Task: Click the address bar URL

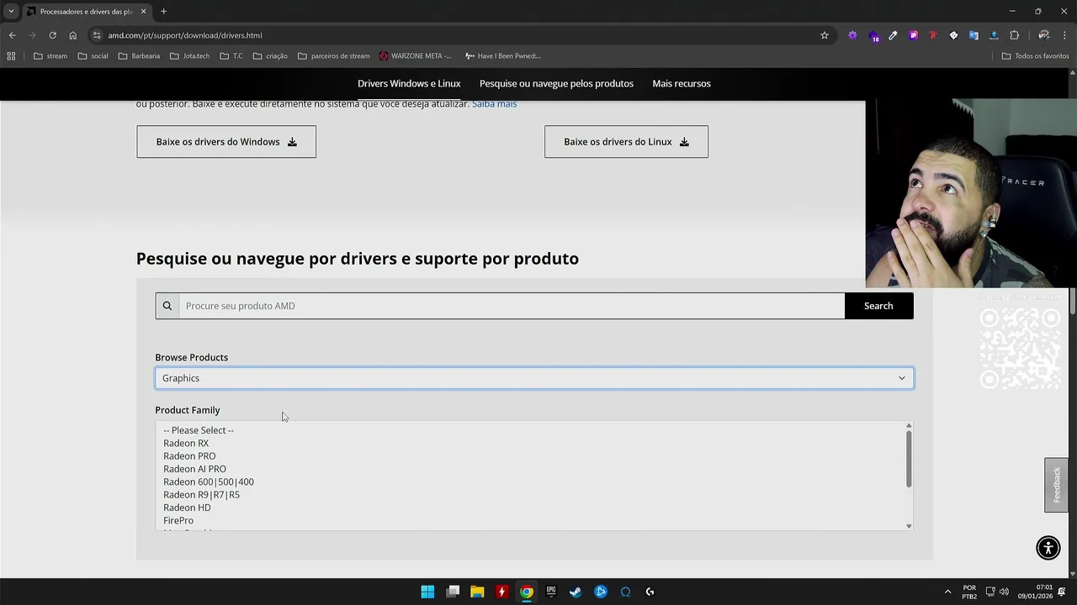Action: tap(185, 35)
